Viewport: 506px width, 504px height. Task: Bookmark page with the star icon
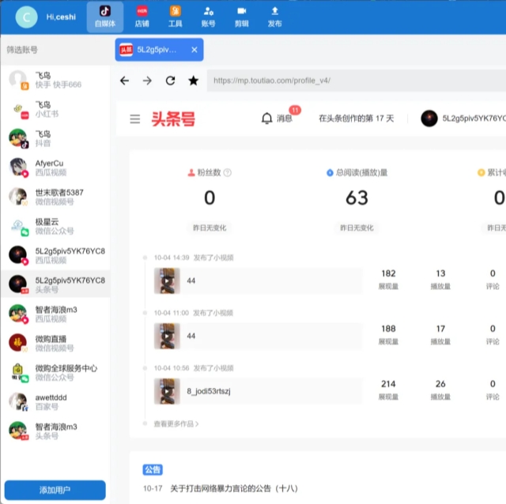193,81
